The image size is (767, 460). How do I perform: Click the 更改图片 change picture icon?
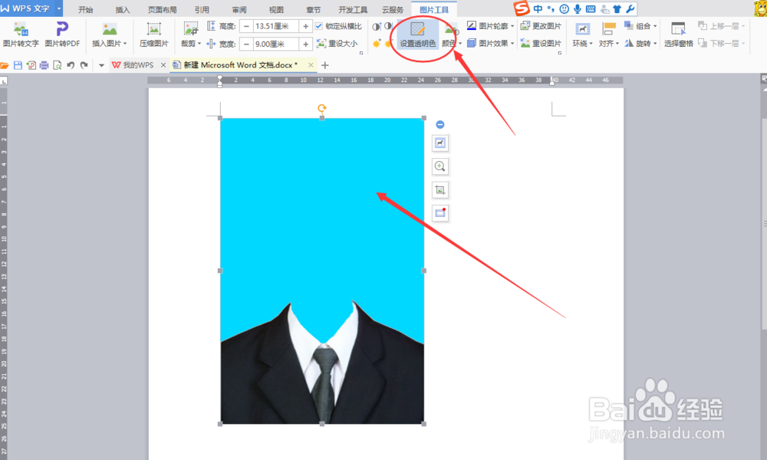pyautogui.click(x=525, y=25)
